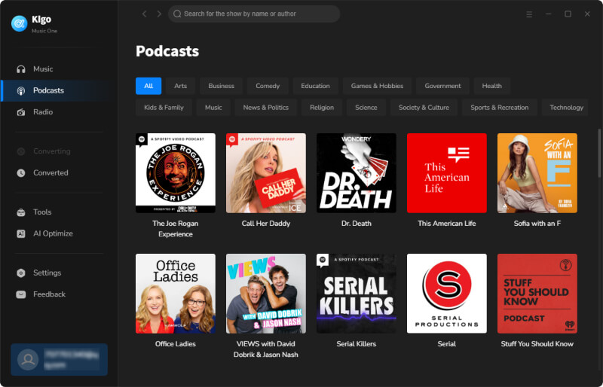The image size is (603, 387).
Task: Click the Settings sidebar label
Action: [47, 273]
